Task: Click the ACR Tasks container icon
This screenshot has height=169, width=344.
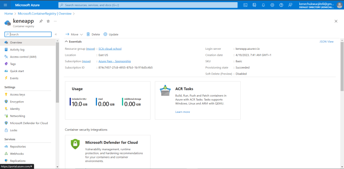Action: [165, 91]
